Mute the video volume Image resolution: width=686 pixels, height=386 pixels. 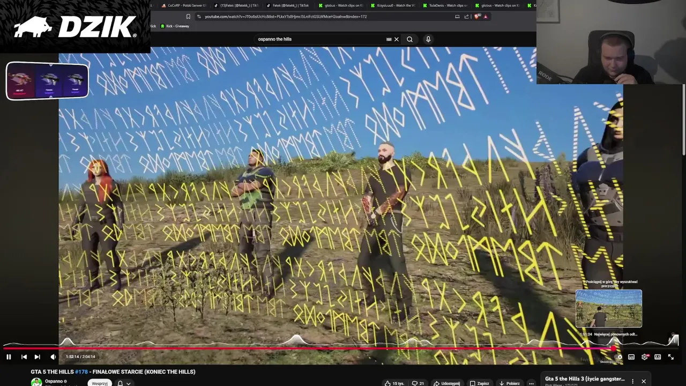(x=53, y=357)
